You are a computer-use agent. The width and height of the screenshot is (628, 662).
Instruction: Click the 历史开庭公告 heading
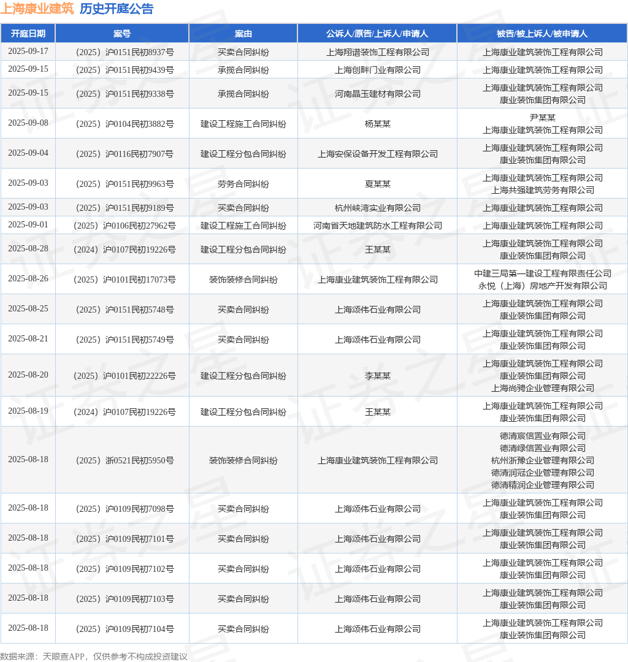tap(117, 9)
